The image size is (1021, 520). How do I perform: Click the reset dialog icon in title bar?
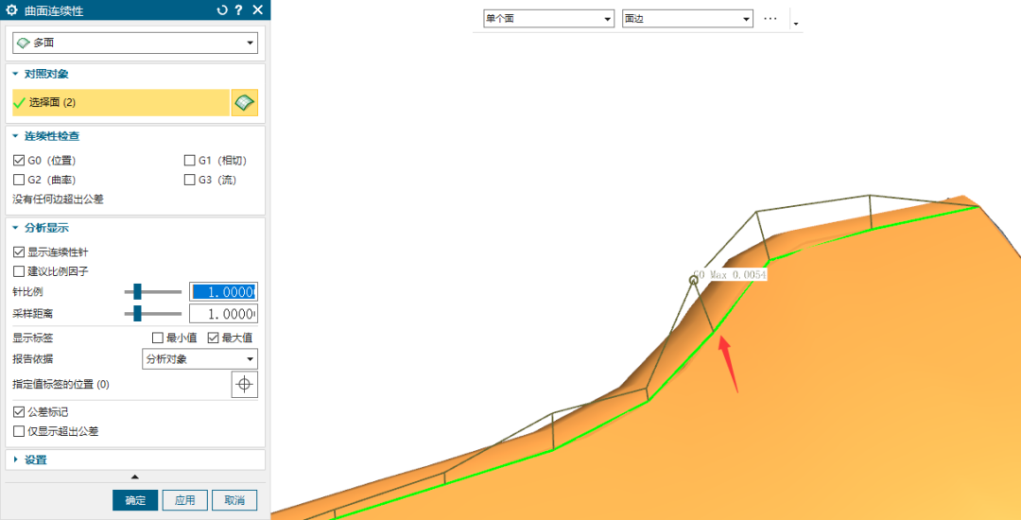222,10
